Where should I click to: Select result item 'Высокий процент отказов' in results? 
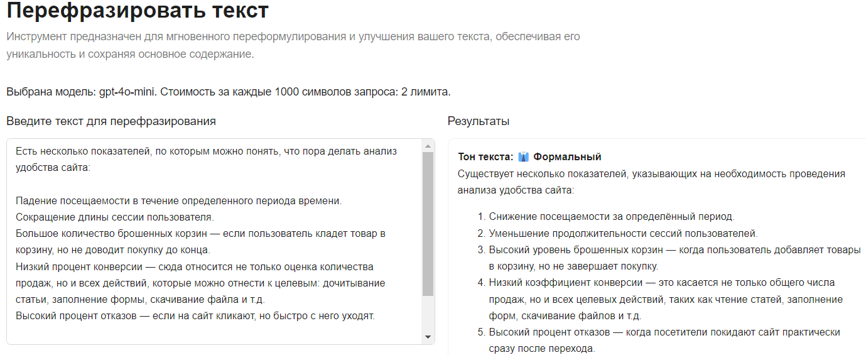click(665, 340)
